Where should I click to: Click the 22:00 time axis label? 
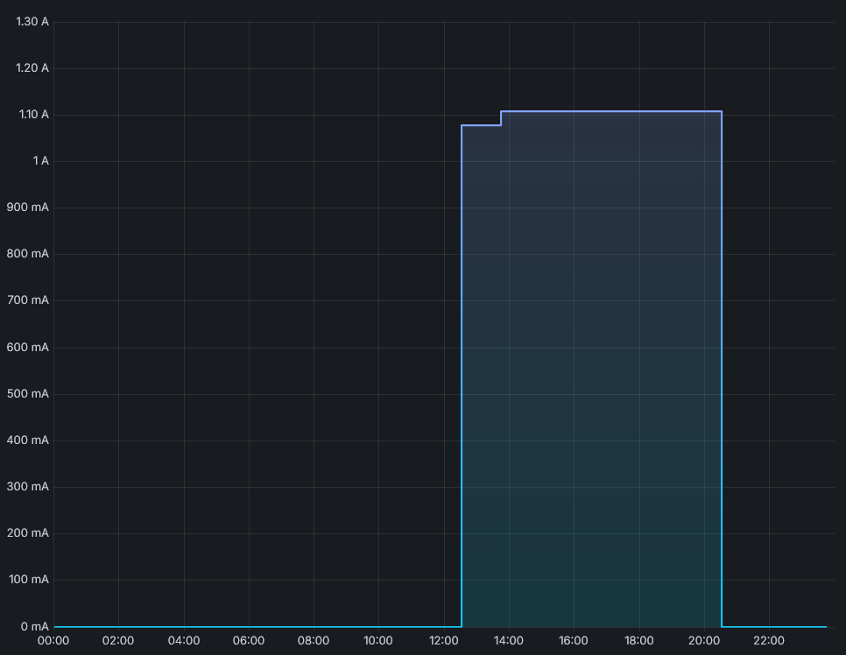pyautogui.click(x=769, y=641)
